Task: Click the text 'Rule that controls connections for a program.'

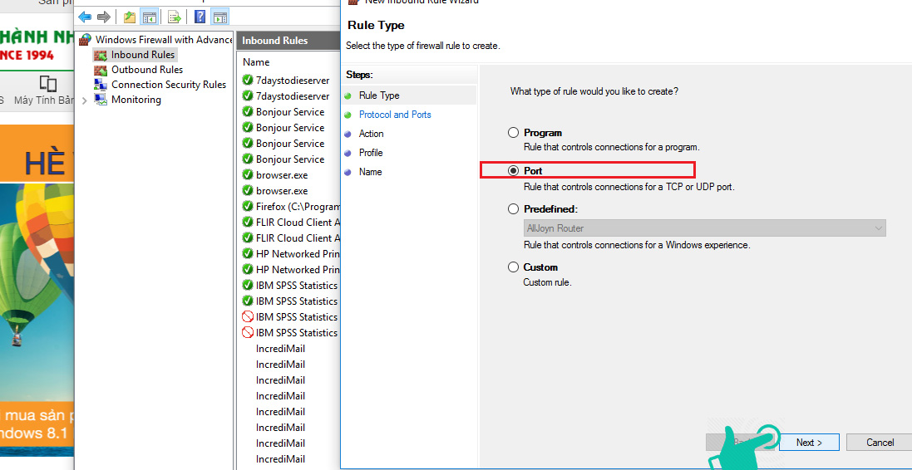Action: [x=612, y=148]
